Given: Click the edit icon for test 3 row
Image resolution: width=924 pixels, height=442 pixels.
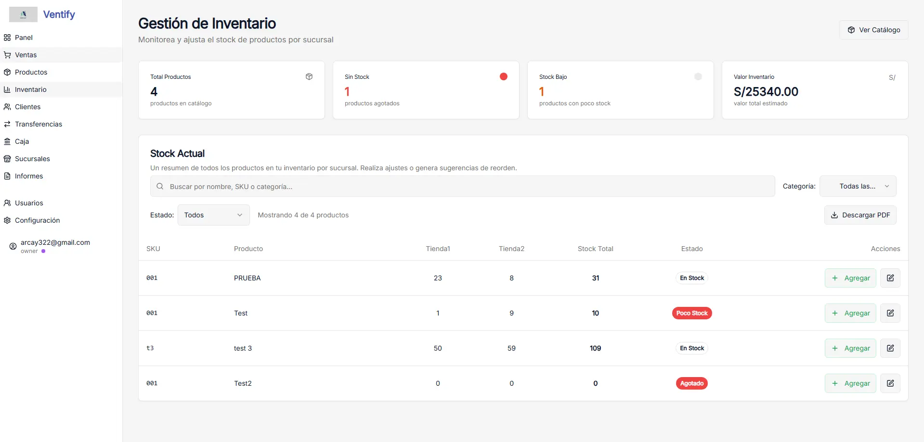Looking at the screenshot, I should [890, 348].
